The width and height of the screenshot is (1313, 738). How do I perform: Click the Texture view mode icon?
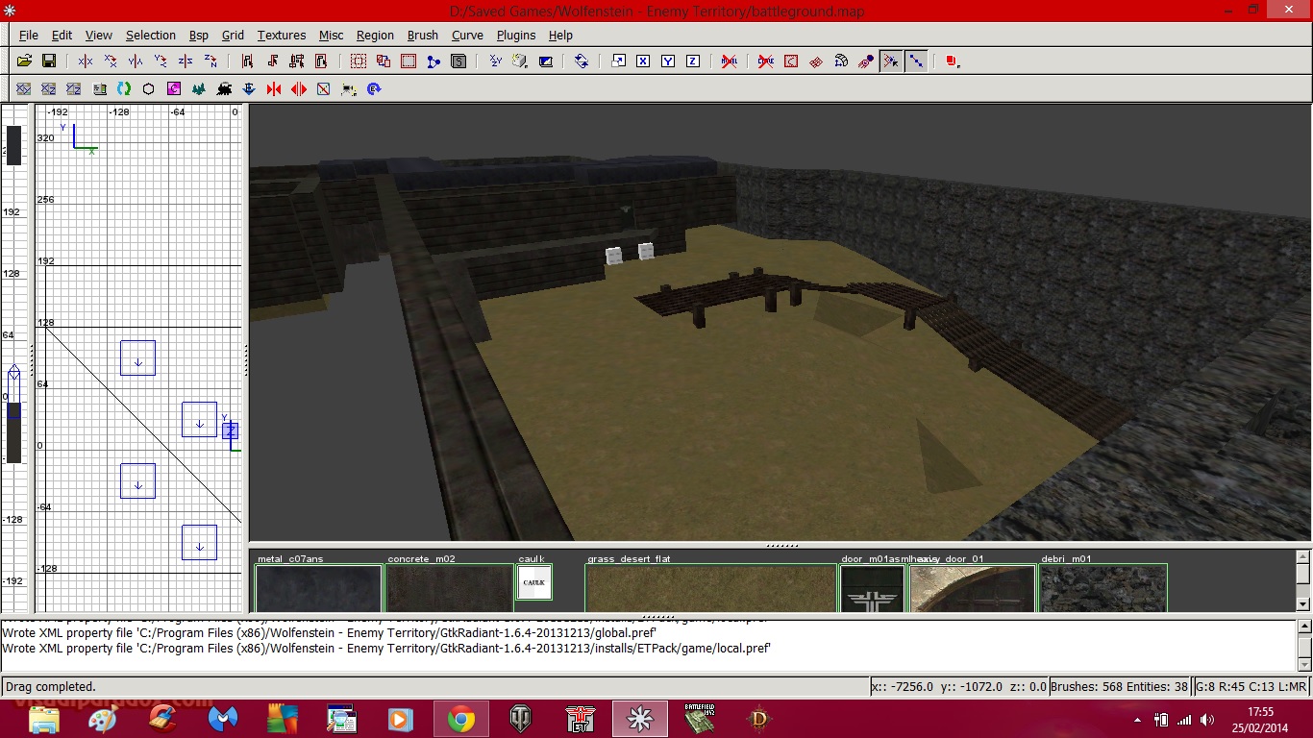[x=520, y=61]
